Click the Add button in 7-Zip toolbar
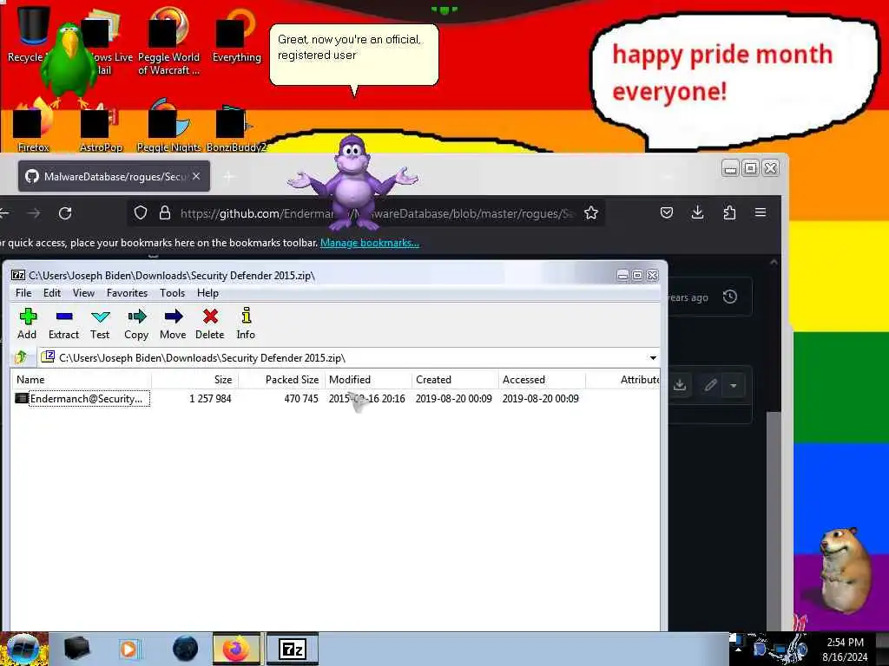Viewport: 889px width, 666px height. pos(27,323)
